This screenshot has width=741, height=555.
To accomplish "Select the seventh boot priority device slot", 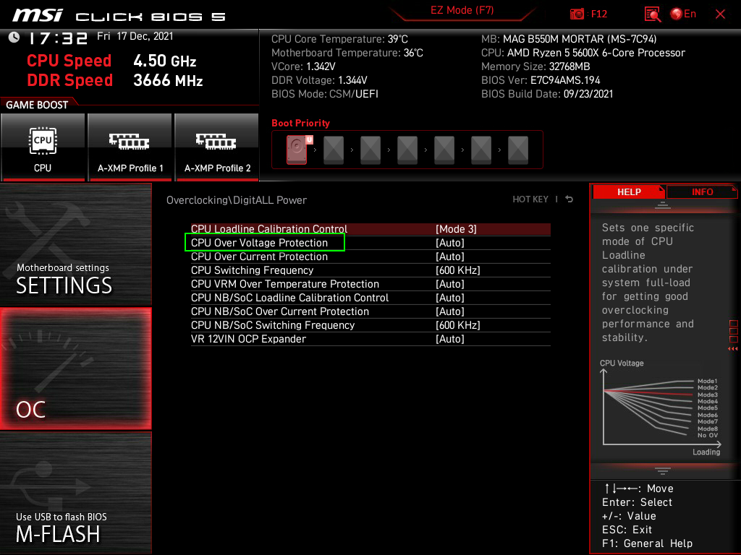I will pyautogui.click(x=518, y=150).
